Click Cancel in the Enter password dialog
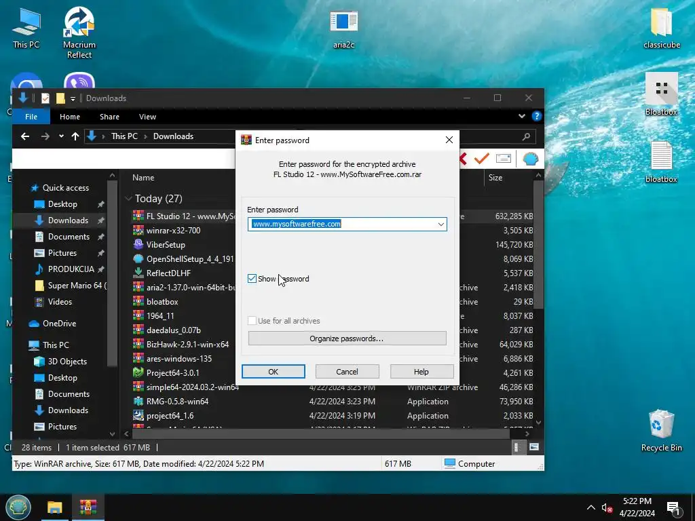695x521 pixels. [347, 372]
